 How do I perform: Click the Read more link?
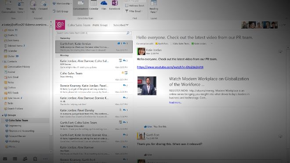point(175,102)
